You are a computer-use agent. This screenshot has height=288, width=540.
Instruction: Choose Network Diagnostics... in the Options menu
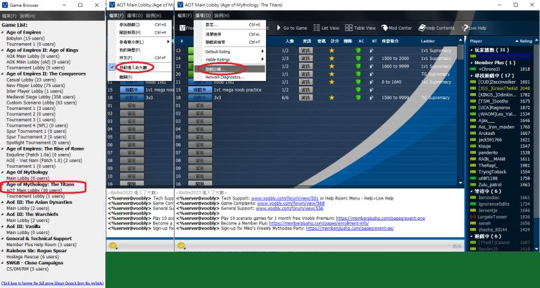pos(230,77)
